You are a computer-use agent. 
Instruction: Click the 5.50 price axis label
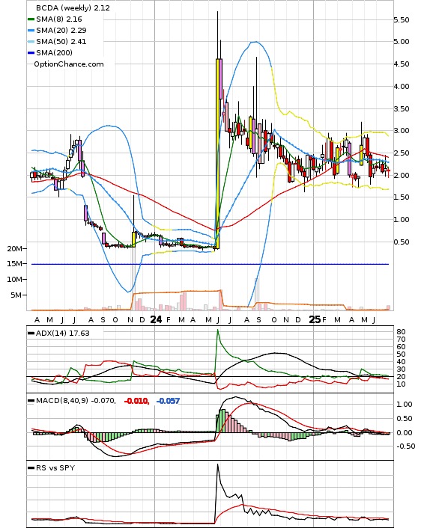click(x=402, y=20)
